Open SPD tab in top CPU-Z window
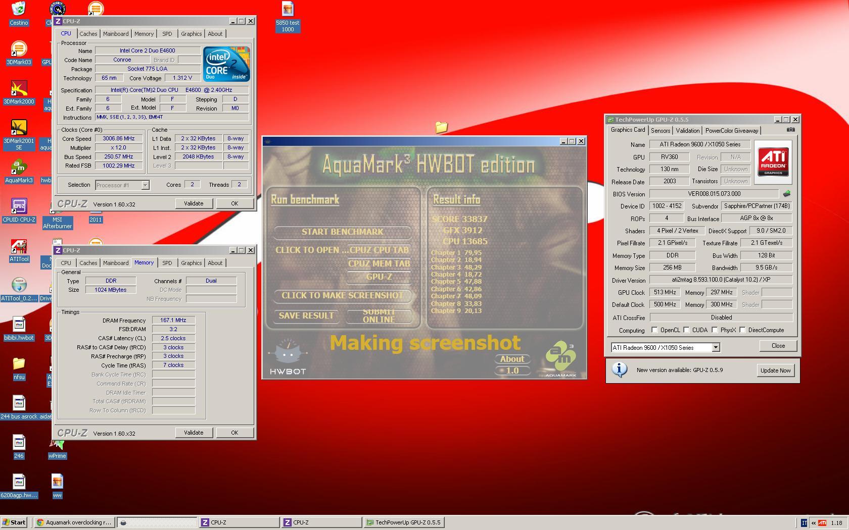 (167, 34)
